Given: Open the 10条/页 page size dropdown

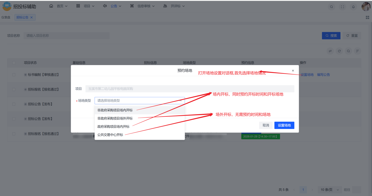Looking at the screenshot, I should (x=329, y=190).
